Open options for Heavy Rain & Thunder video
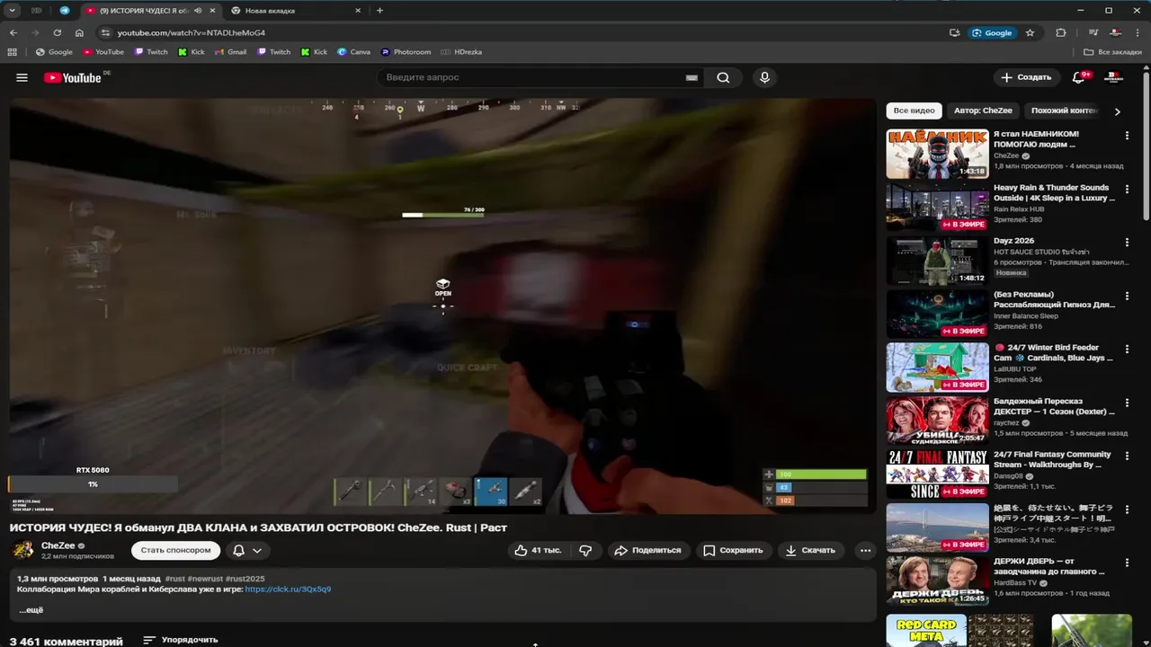 (x=1127, y=189)
